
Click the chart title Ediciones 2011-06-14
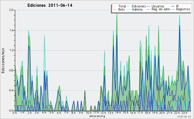click(x=50, y=5)
